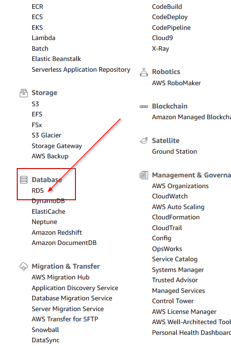Click the Storage category icon
The image size is (231, 346).
[24, 93]
